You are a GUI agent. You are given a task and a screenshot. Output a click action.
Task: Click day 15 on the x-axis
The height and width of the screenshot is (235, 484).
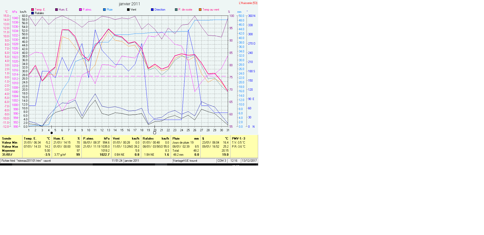point(122,130)
